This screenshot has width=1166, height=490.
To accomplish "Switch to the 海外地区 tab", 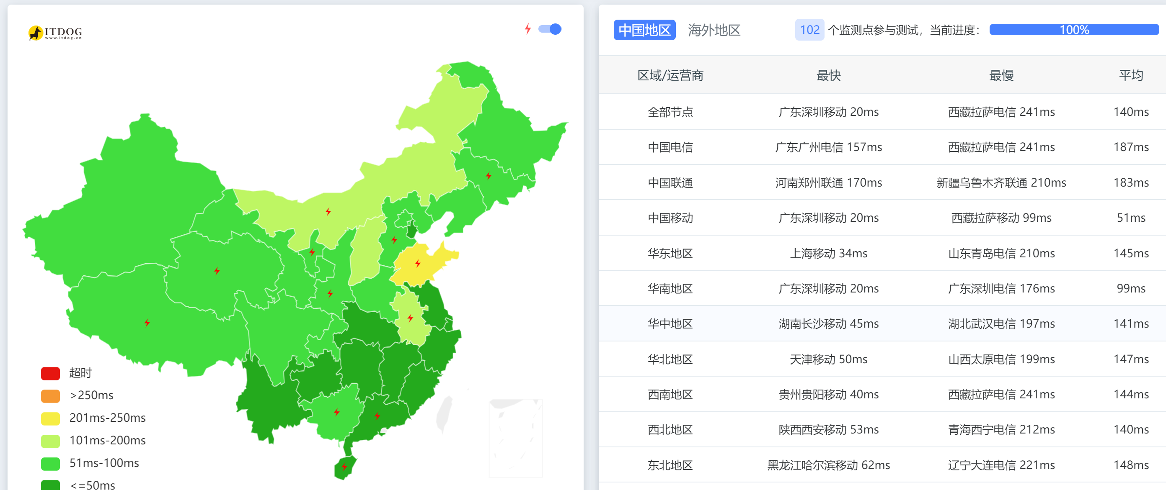I will (x=714, y=30).
